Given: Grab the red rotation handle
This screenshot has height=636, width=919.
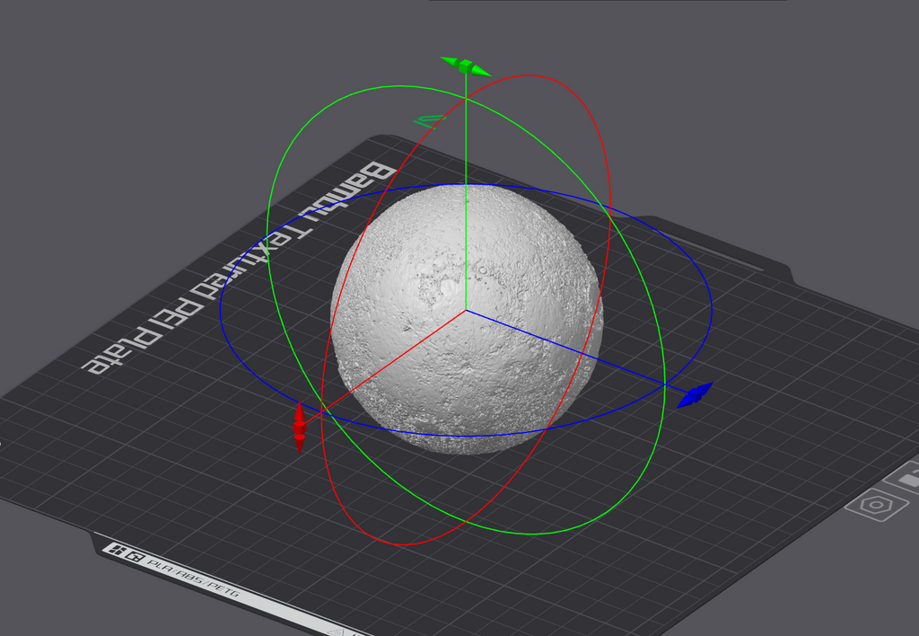Looking at the screenshot, I should click(x=300, y=427).
